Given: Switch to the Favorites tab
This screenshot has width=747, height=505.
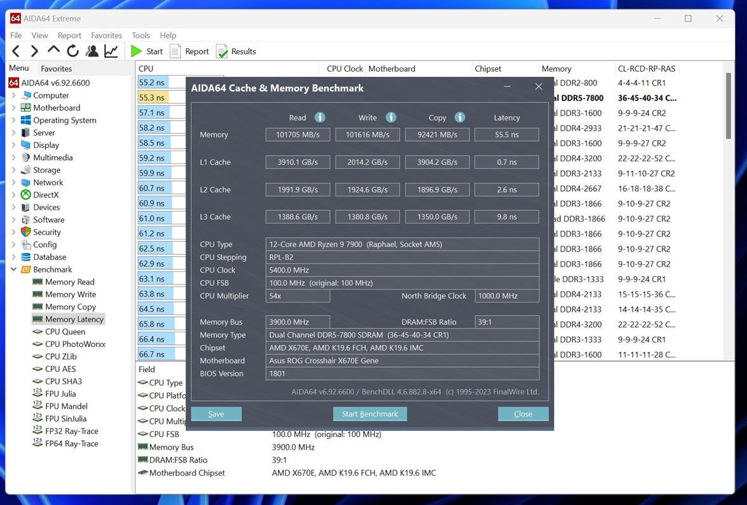Looking at the screenshot, I should click(x=56, y=69).
